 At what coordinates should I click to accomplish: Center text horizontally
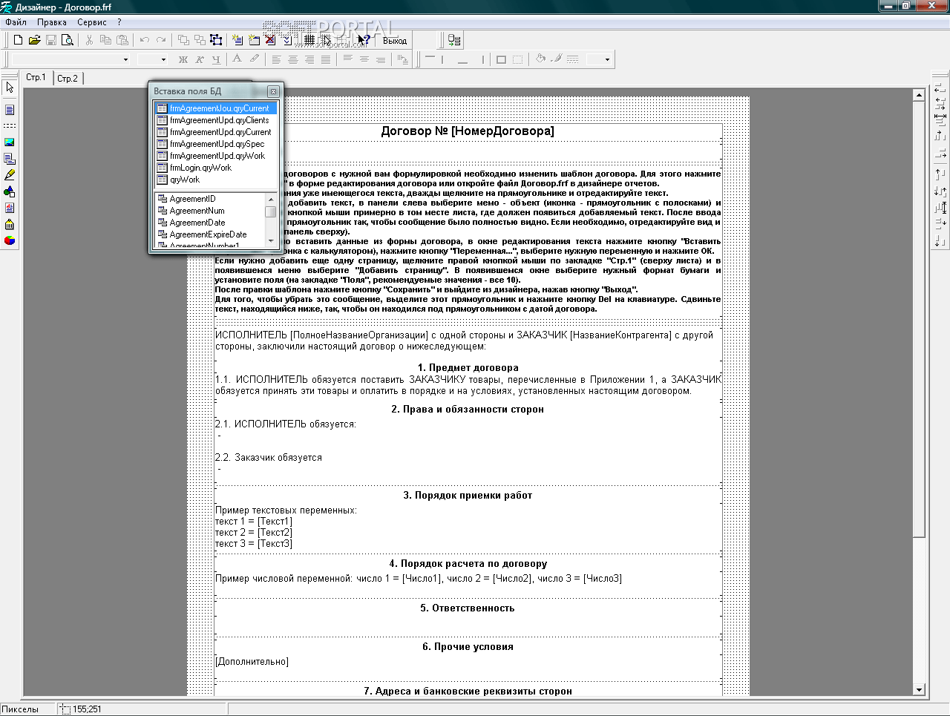292,59
